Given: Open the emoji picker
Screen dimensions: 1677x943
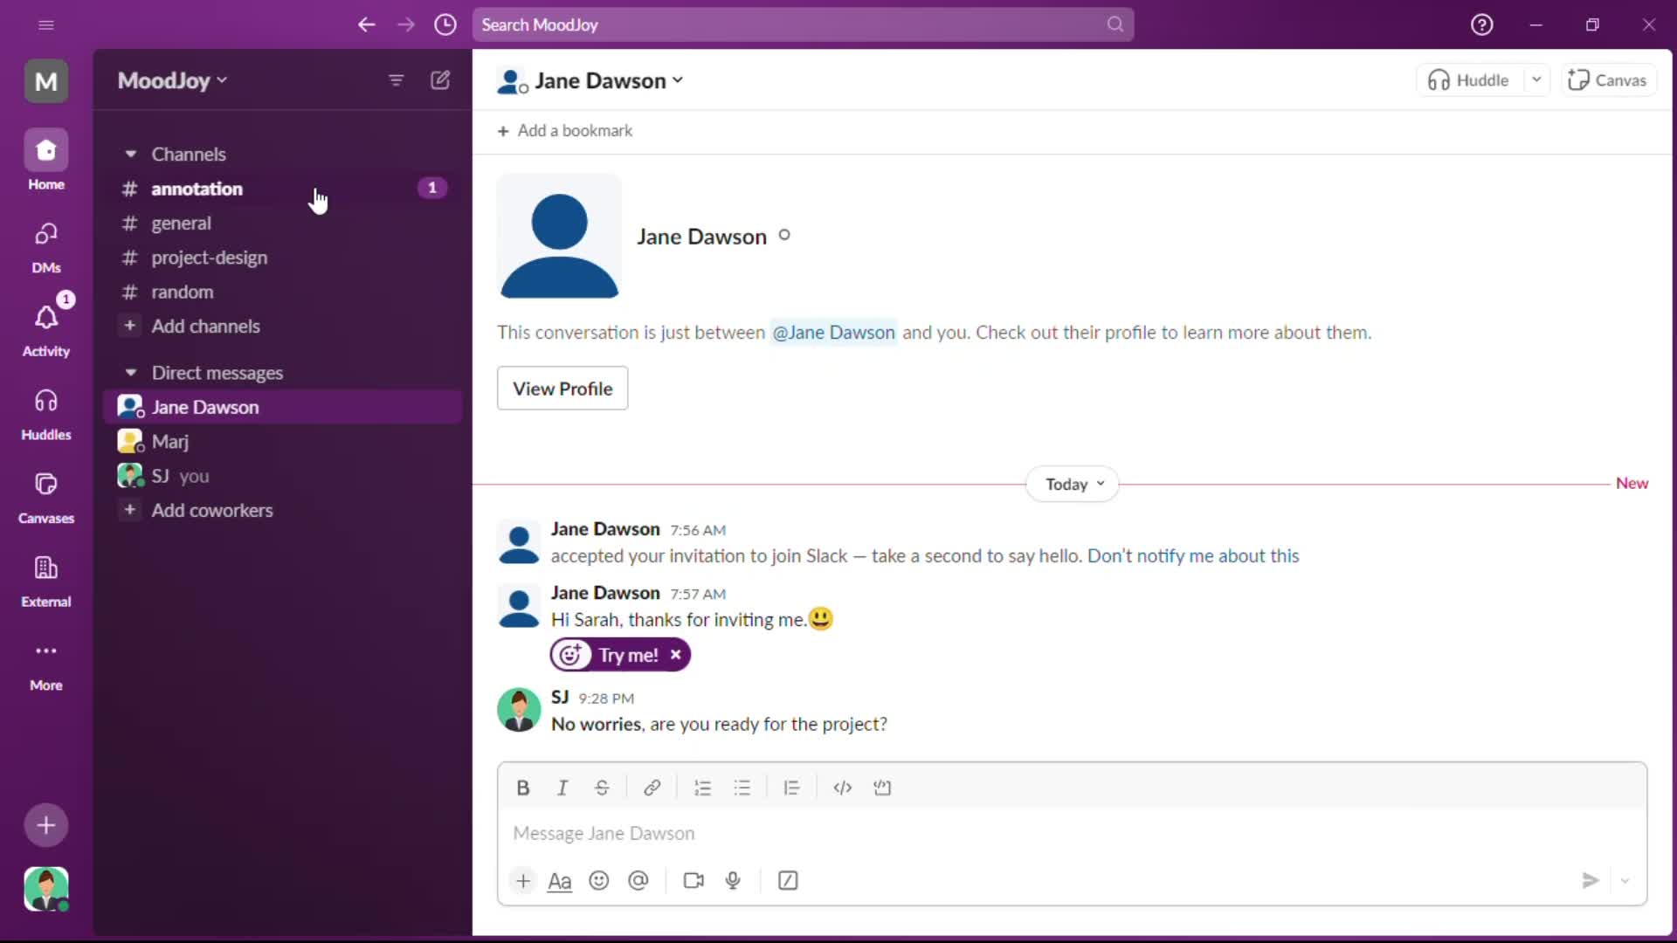Looking at the screenshot, I should click(599, 880).
